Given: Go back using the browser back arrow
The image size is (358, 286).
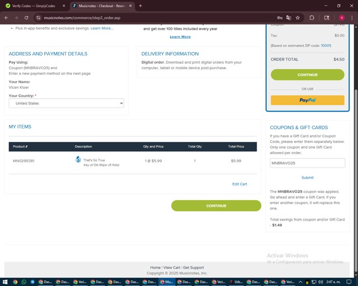Looking at the screenshot, I should [x=6, y=18].
